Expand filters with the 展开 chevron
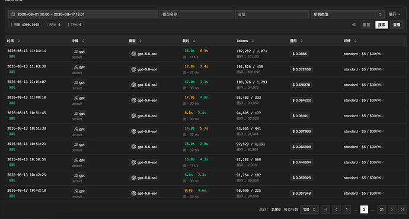The height and width of the screenshot is (219, 409). pos(395,14)
